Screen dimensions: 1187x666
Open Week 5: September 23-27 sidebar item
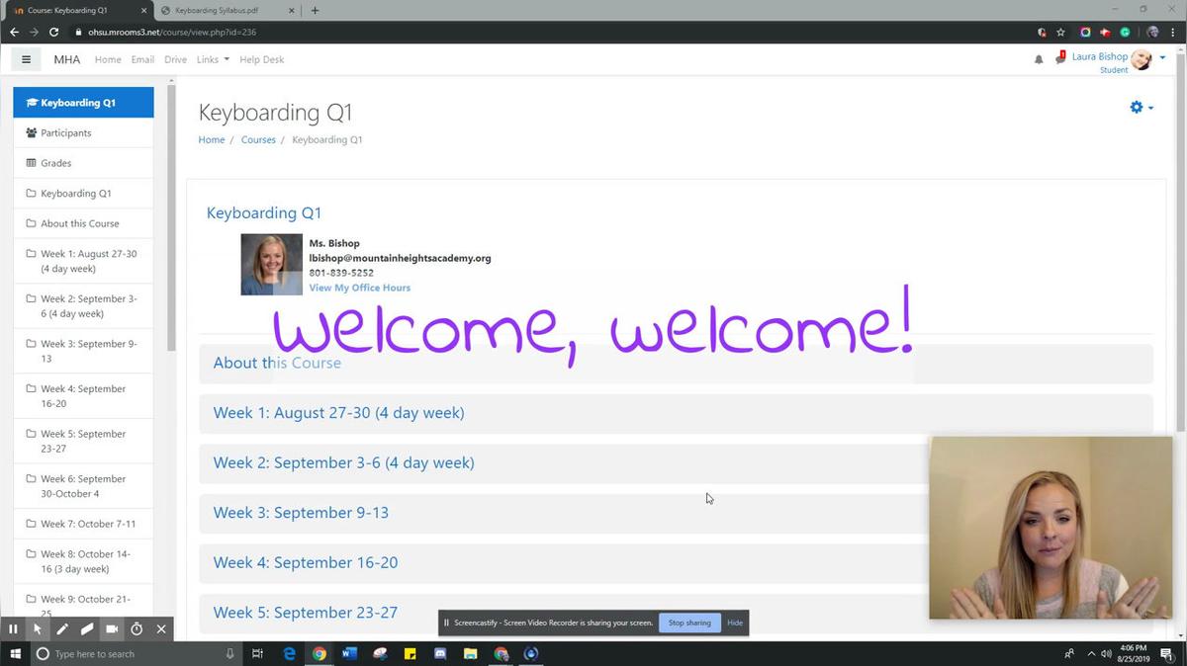[x=83, y=441]
